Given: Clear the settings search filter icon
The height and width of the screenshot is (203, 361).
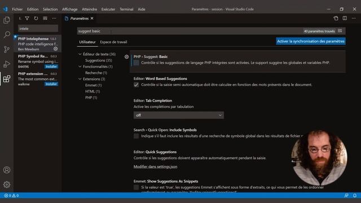Looking at the screenshot, I should pyautogui.click(x=340, y=31).
